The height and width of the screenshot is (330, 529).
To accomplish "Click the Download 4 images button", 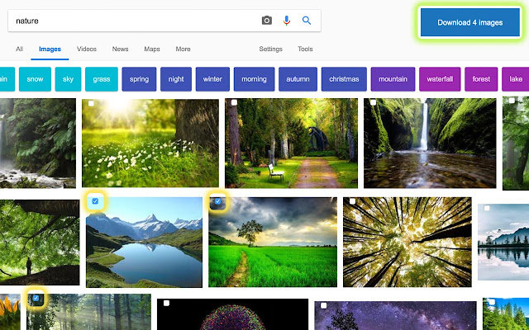I will 470,22.
